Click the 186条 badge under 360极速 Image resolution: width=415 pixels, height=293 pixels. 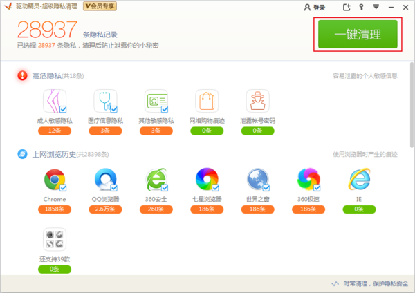coord(308,209)
